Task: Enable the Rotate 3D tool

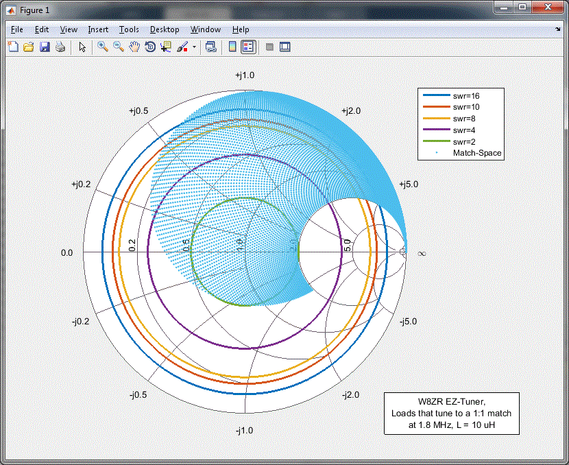Action: tap(149, 47)
